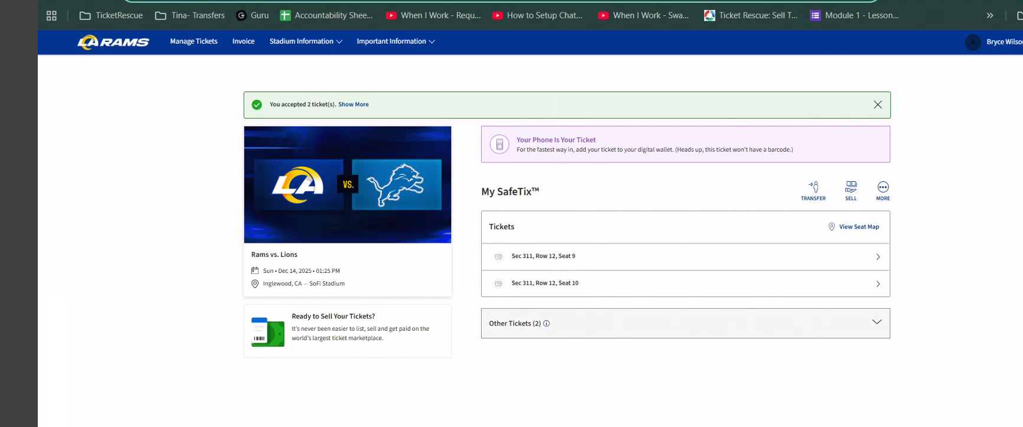The width and height of the screenshot is (1023, 427).
Task: Open the More options icon
Action: tap(883, 191)
